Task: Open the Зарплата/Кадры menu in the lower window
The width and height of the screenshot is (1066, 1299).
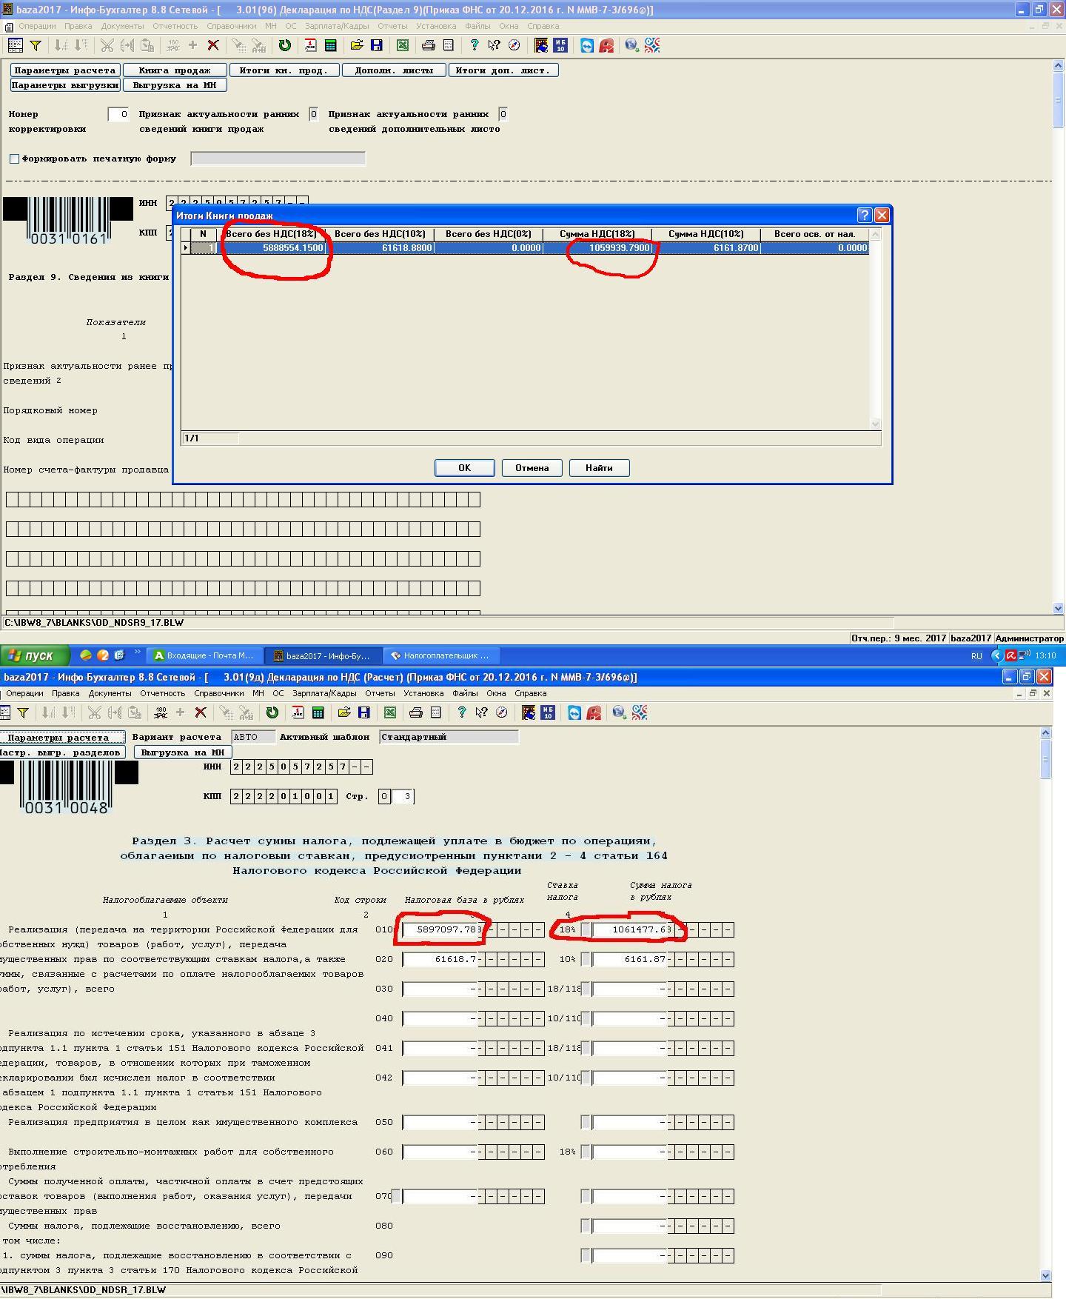Action: coord(324,693)
